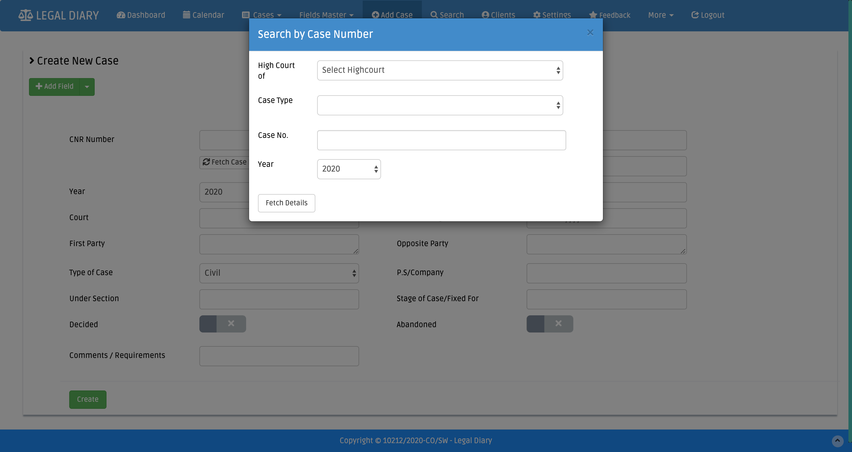Click the Create case button
The image size is (852, 452).
[x=87, y=399]
